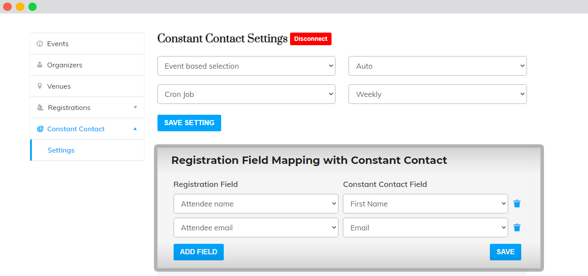
Task: Click the Constant Contact logo icon in sidebar
Action: coord(40,129)
